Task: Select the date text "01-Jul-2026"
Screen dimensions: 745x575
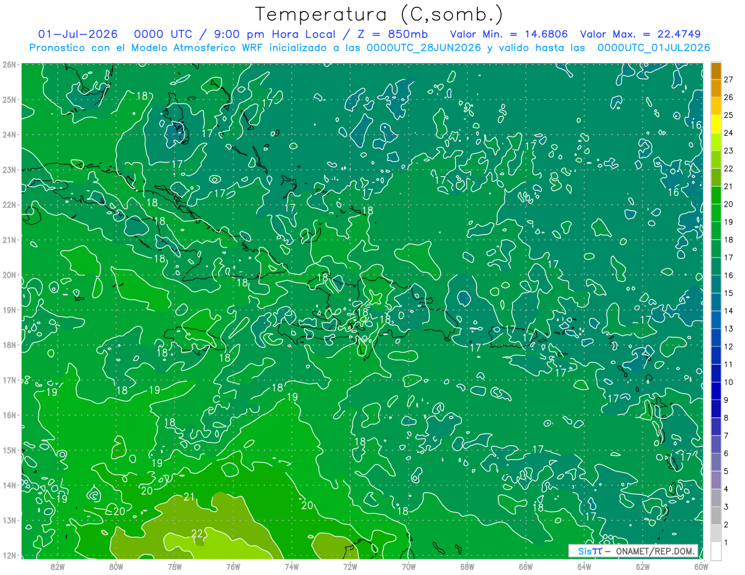Action: pyautogui.click(x=78, y=34)
